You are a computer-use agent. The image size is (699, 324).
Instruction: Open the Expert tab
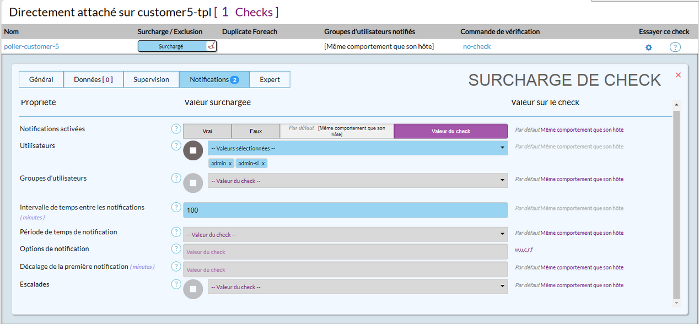(270, 79)
